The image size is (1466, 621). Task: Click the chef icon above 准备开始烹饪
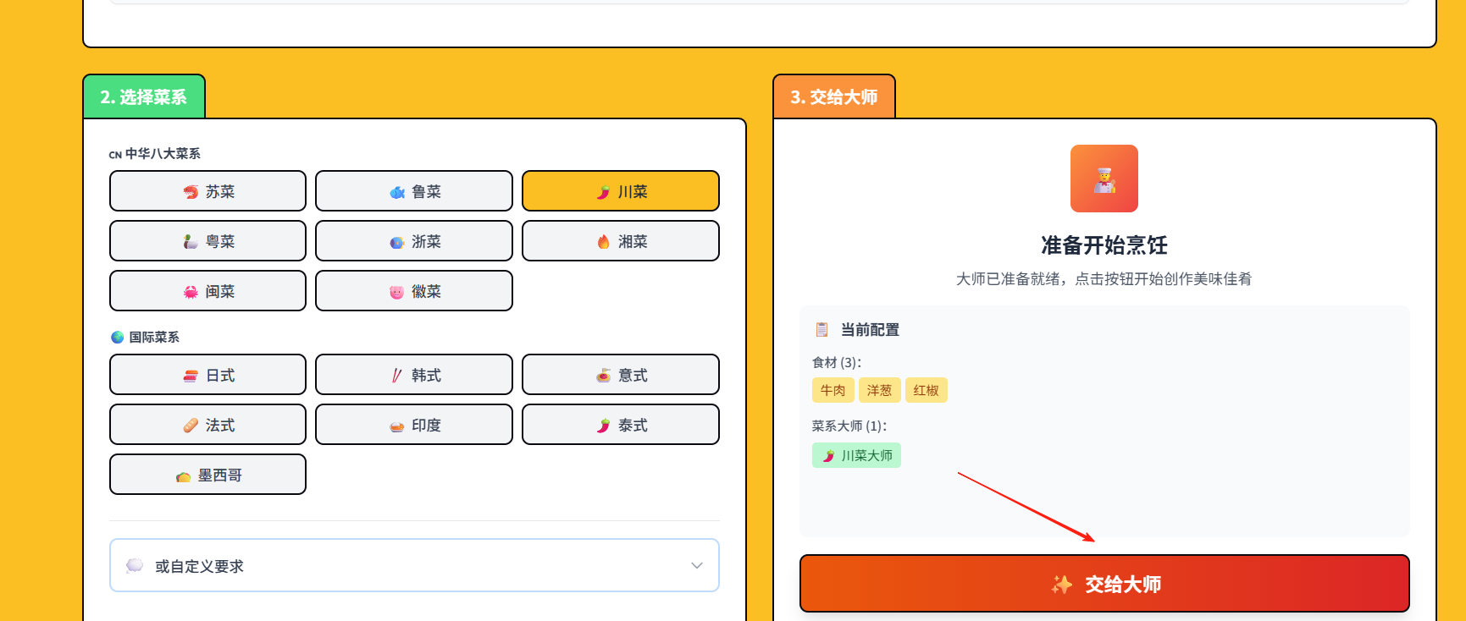(x=1104, y=179)
